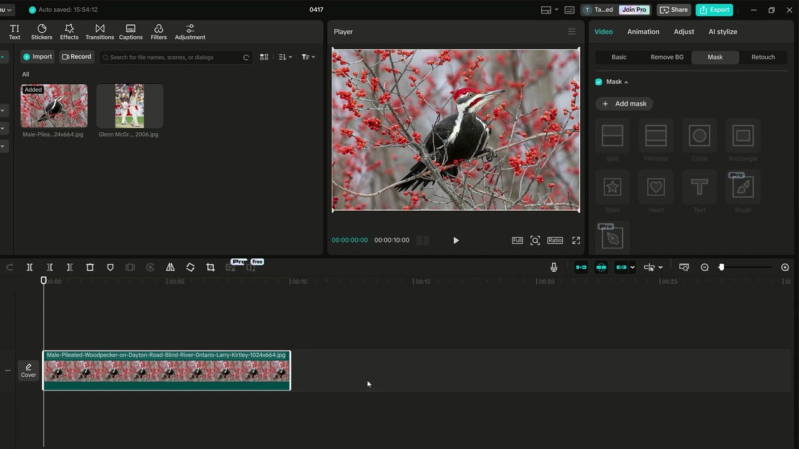This screenshot has height=449, width=799.
Task: Select the Heart mask shape
Action: click(656, 191)
